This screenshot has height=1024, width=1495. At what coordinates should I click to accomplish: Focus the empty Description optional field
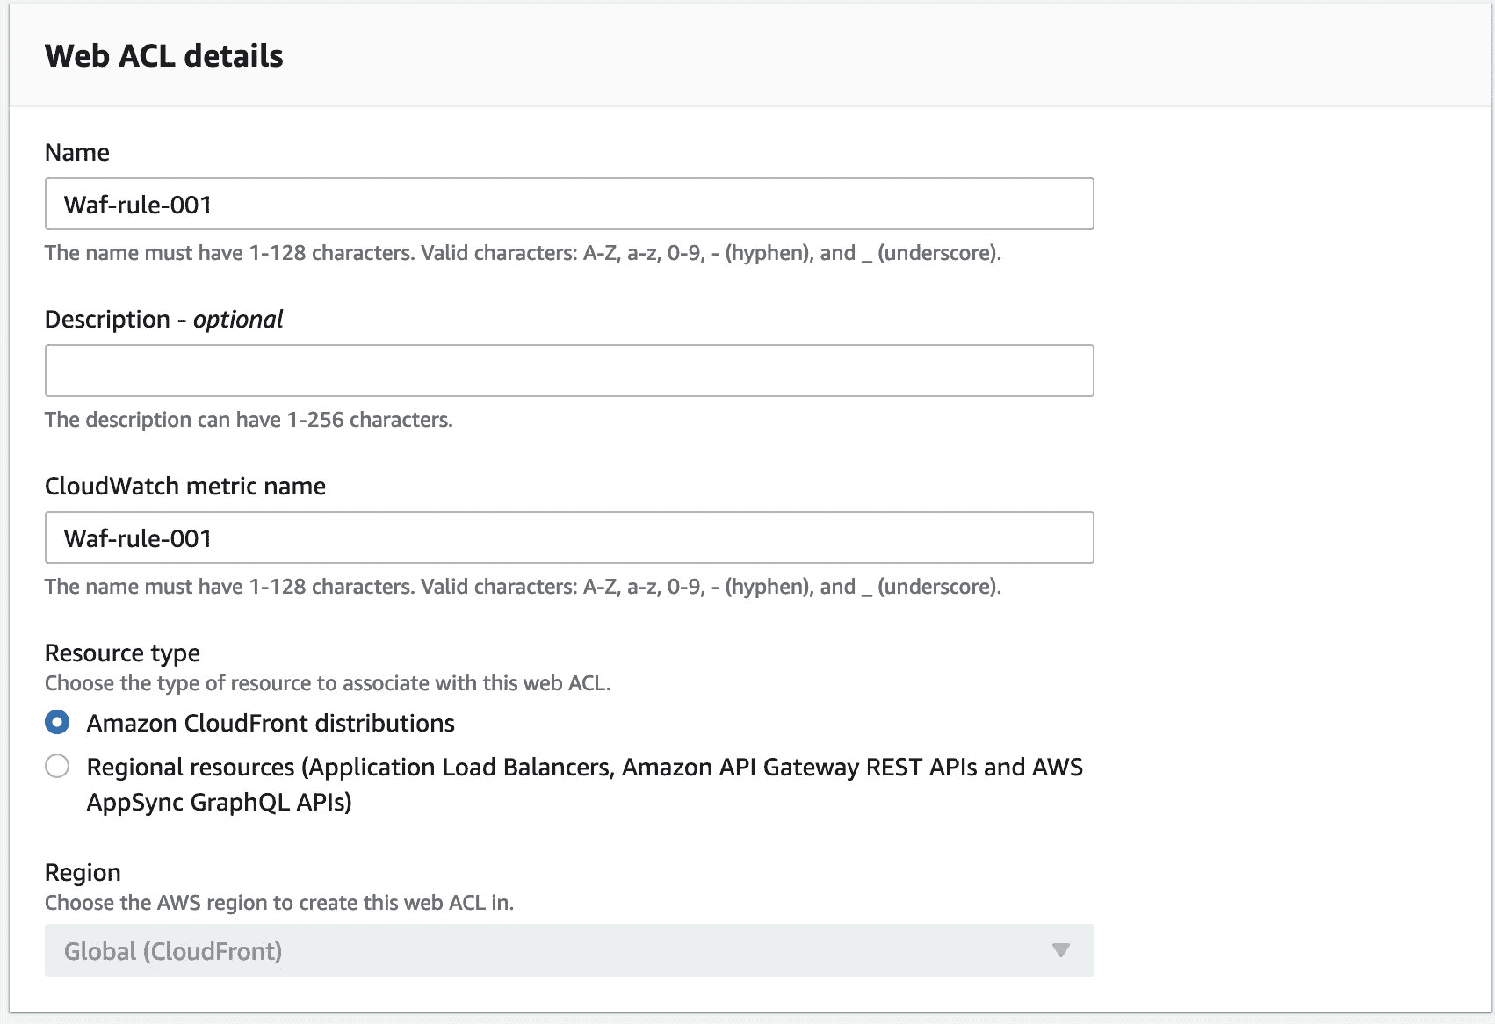pos(569,371)
